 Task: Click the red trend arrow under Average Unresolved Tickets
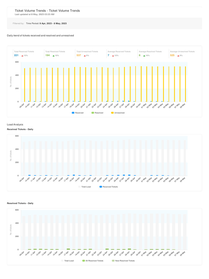(x=178, y=56)
